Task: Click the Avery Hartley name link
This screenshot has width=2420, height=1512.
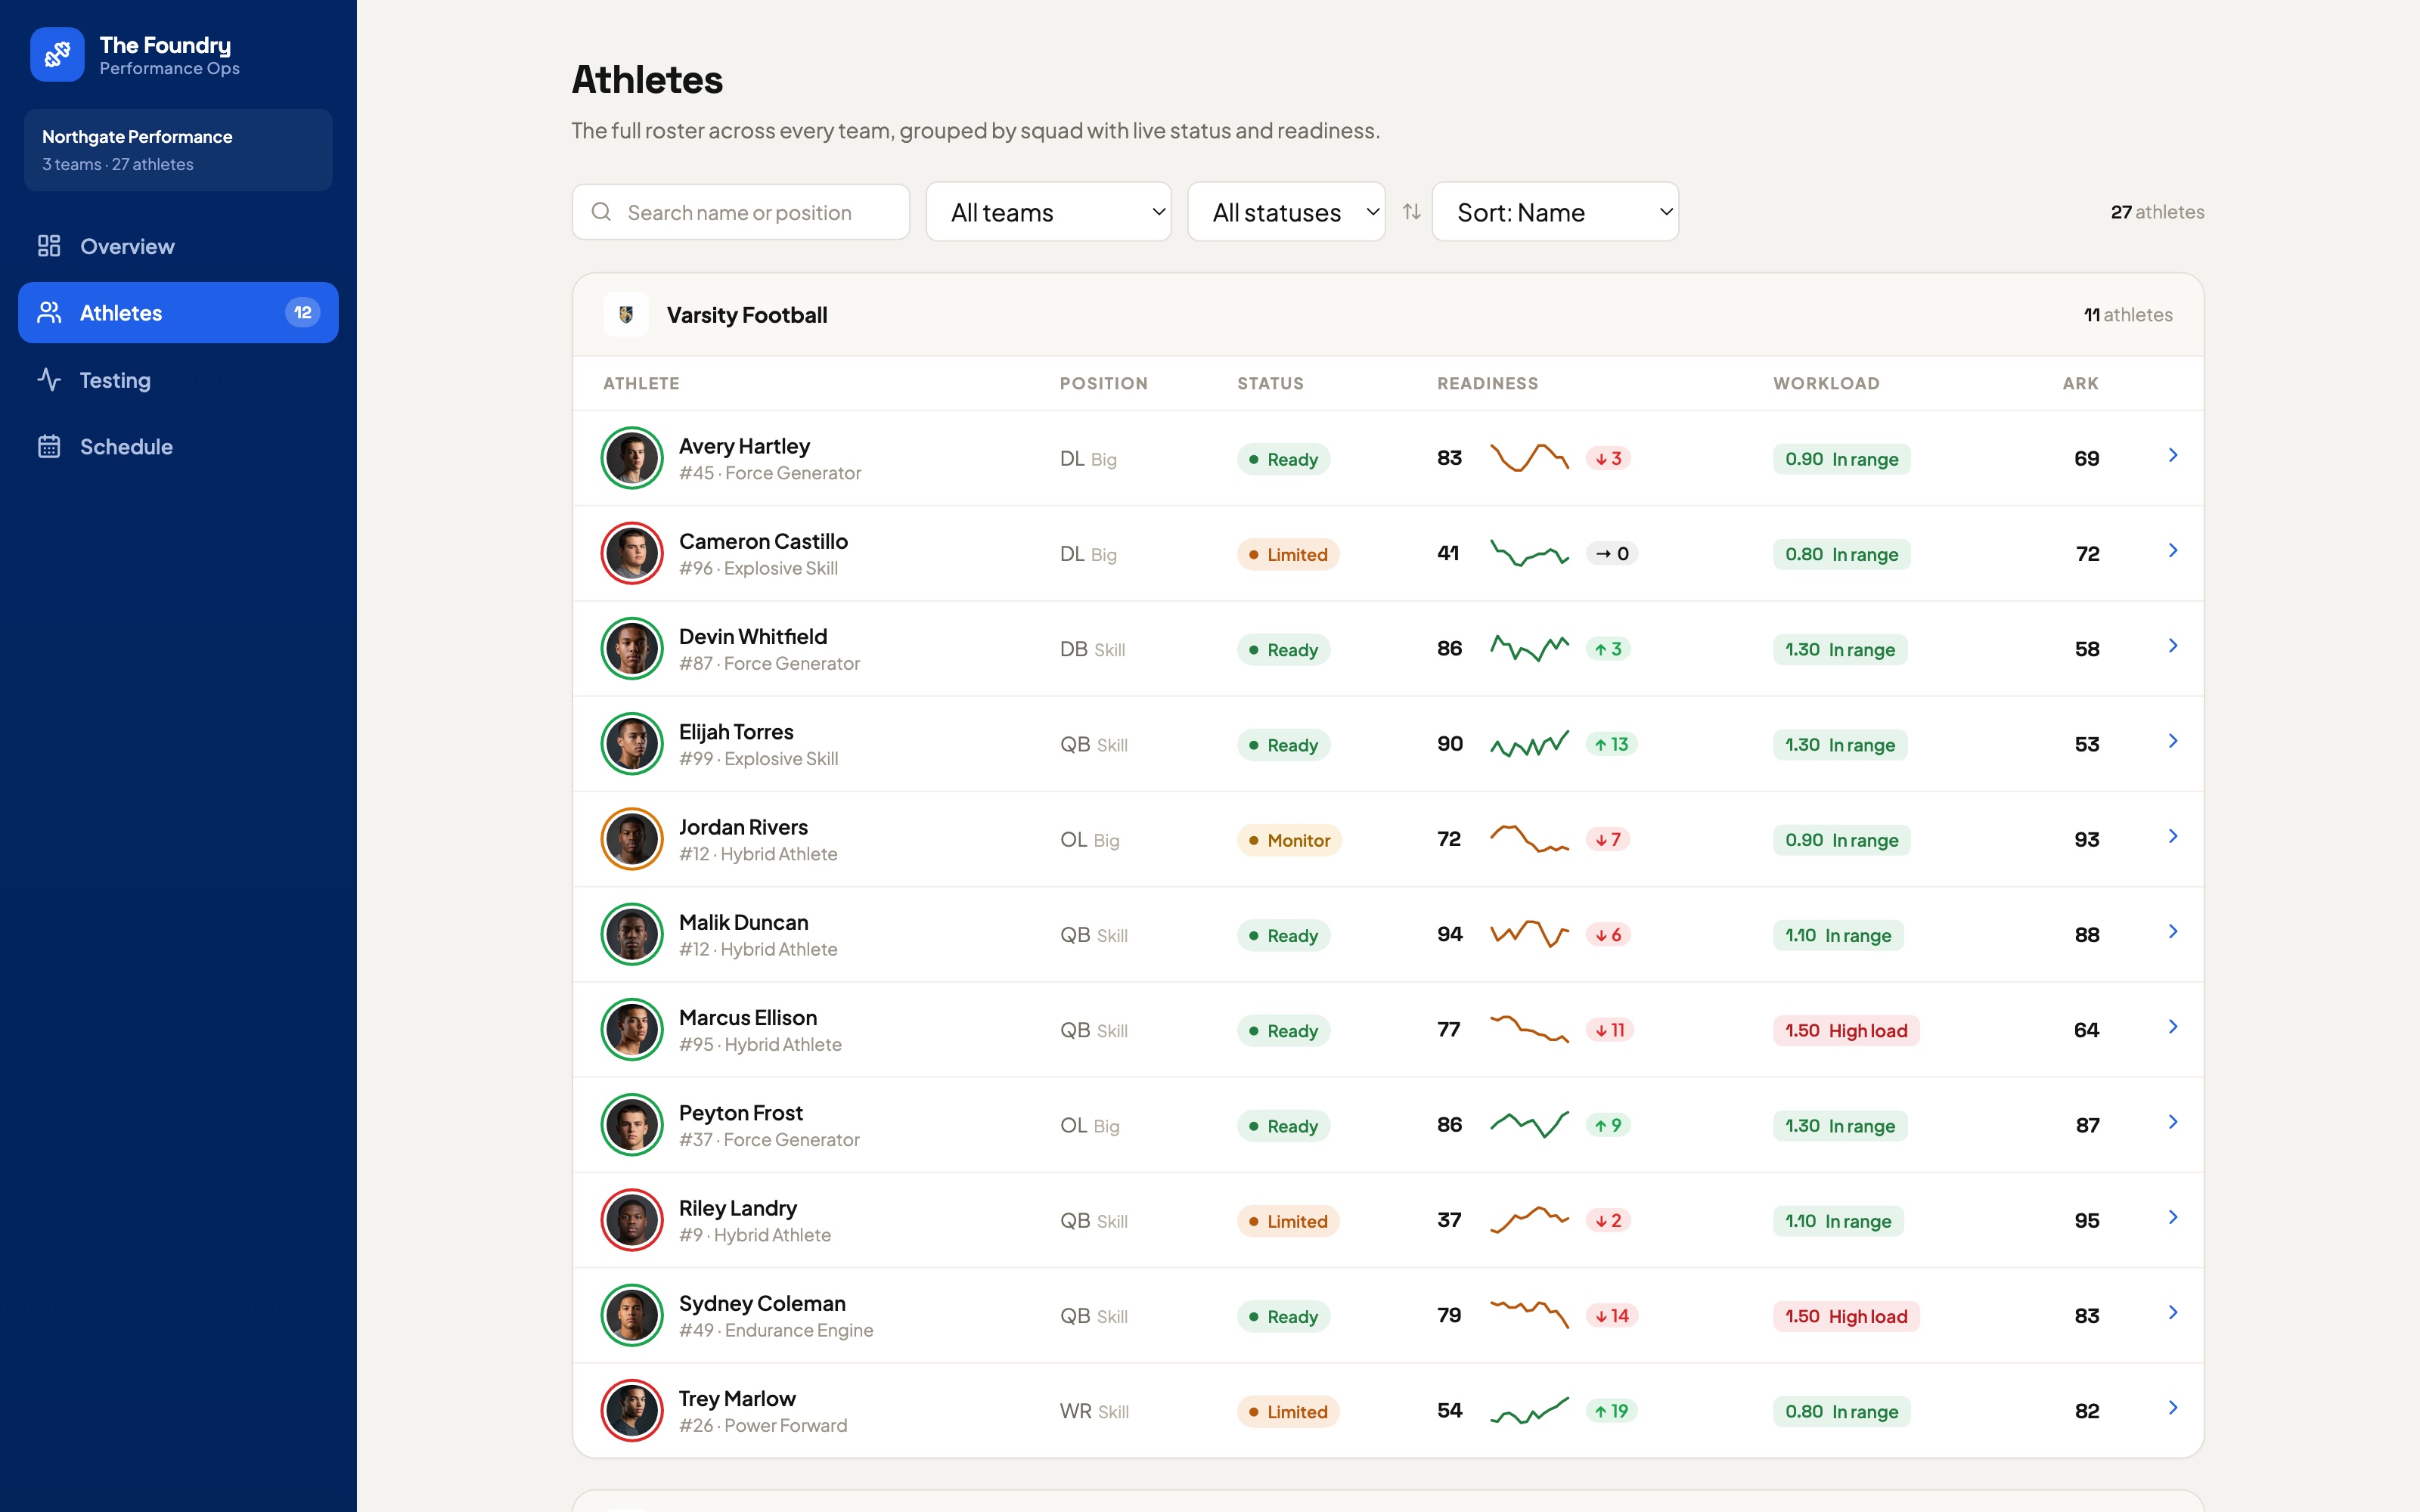Action: 744,446
